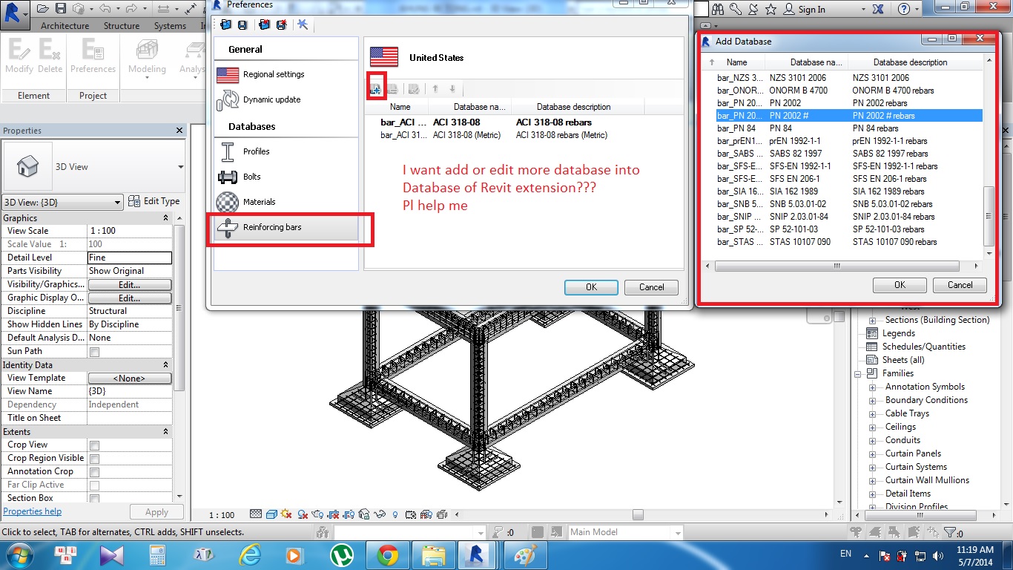Click the Undo arrow in quick access toolbar
This screenshot has height=570, width=1013.
coord(104,9)
